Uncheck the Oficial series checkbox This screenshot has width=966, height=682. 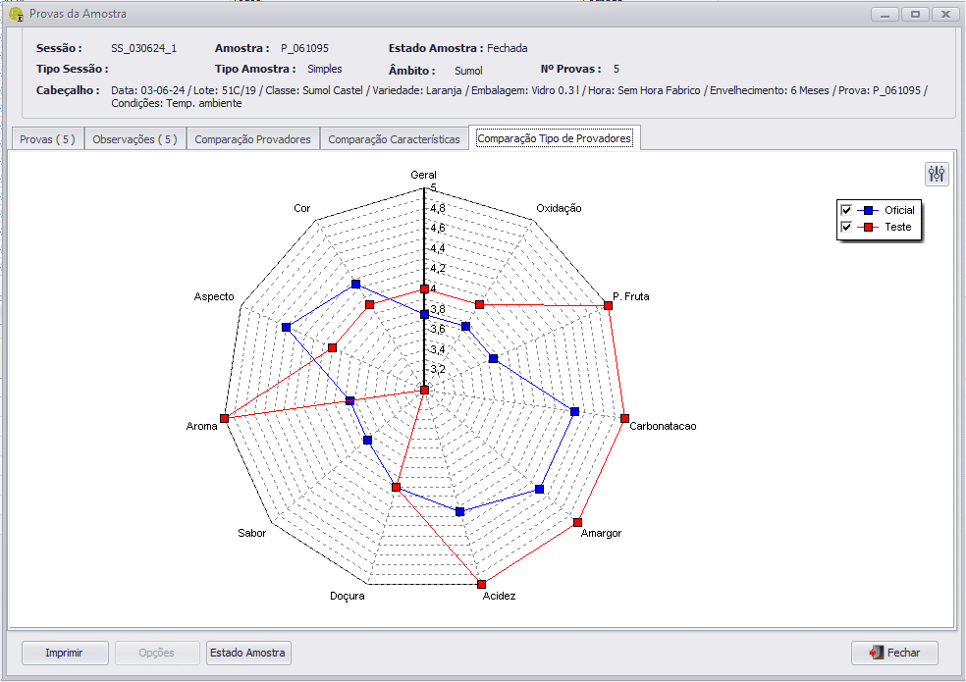click(845, 210)
